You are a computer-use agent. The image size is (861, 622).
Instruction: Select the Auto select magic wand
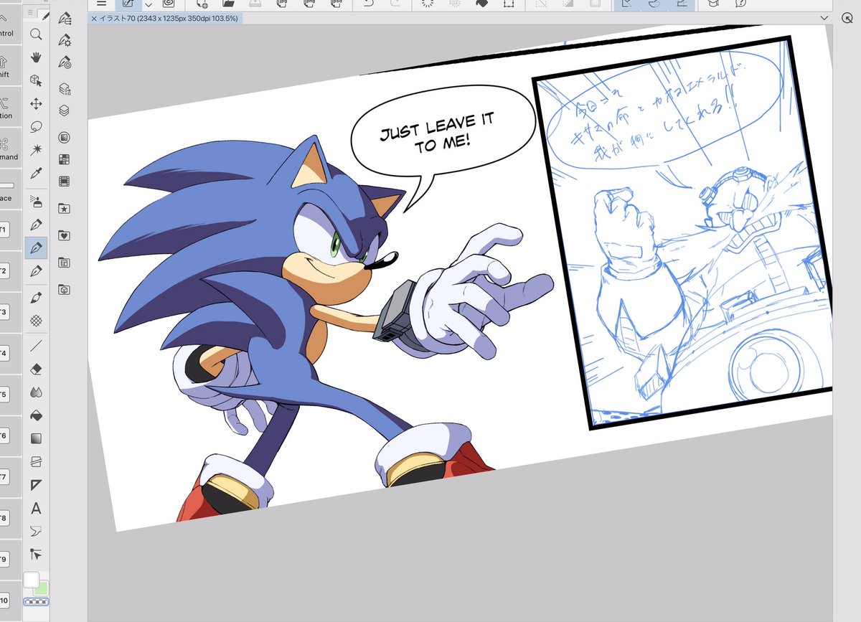tap(36, 150)
